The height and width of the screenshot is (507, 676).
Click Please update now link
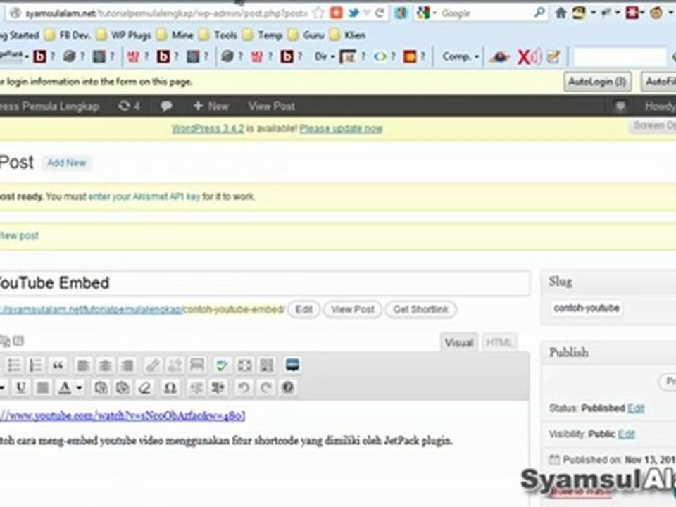(341, 128)
